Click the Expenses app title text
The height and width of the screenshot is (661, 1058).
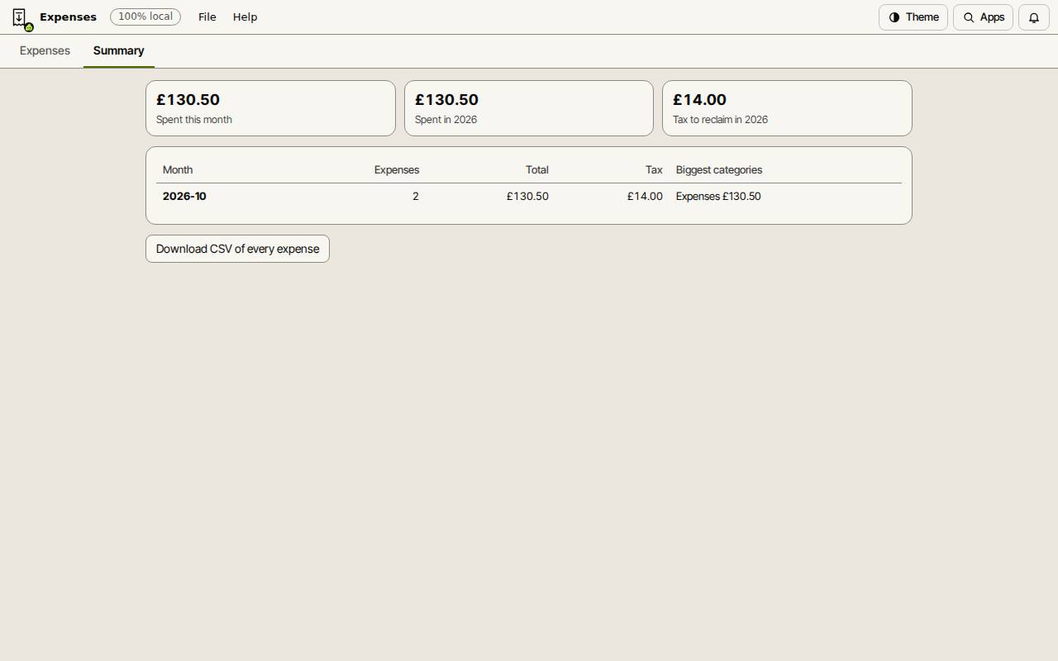68,17
